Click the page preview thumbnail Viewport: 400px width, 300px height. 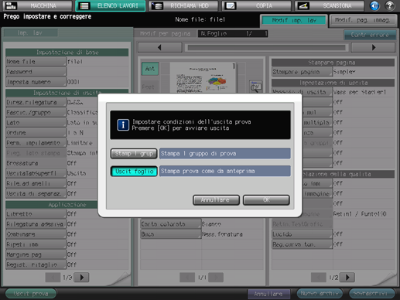(x=203, y=78)
